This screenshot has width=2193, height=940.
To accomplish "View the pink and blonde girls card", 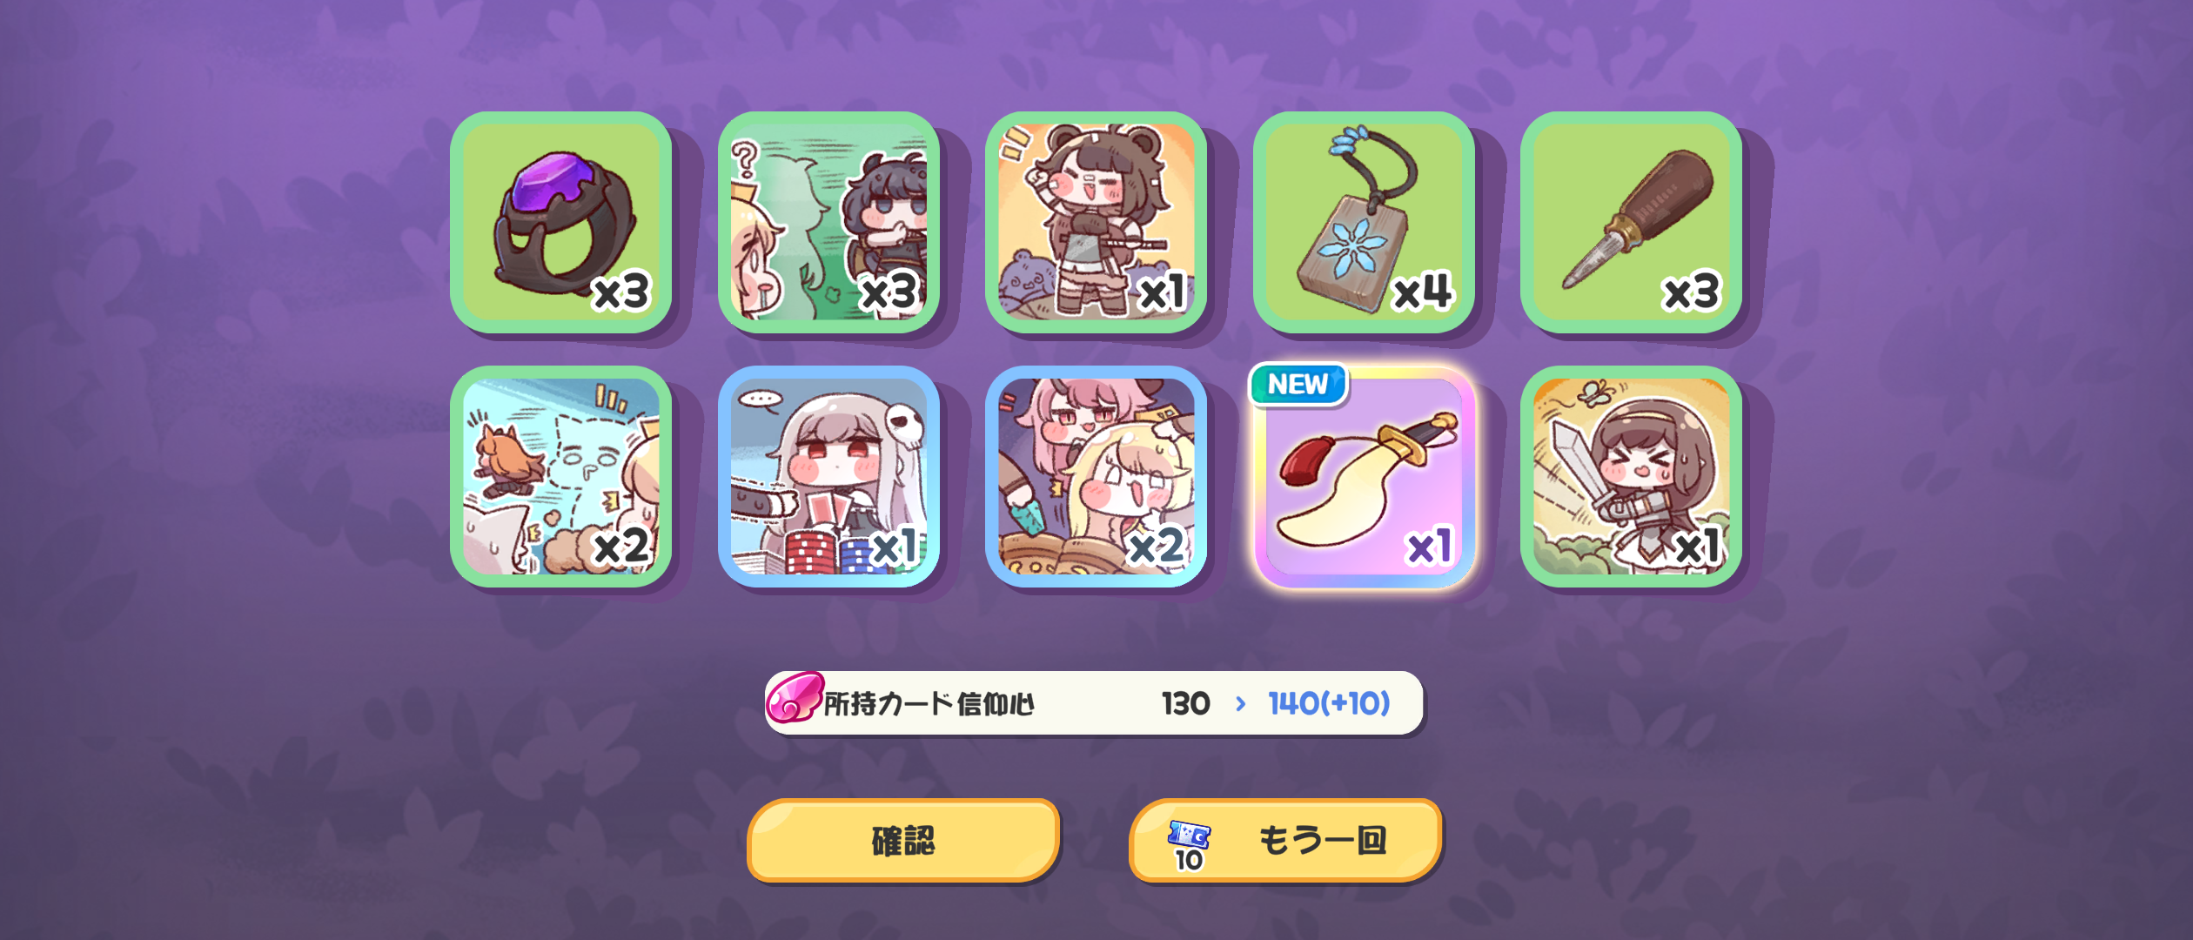I will tap(1096, 477).
